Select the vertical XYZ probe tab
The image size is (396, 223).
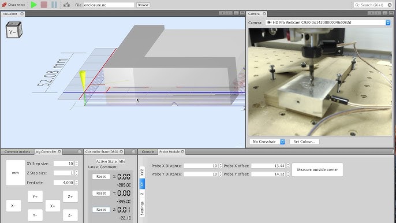pos(142,172)
